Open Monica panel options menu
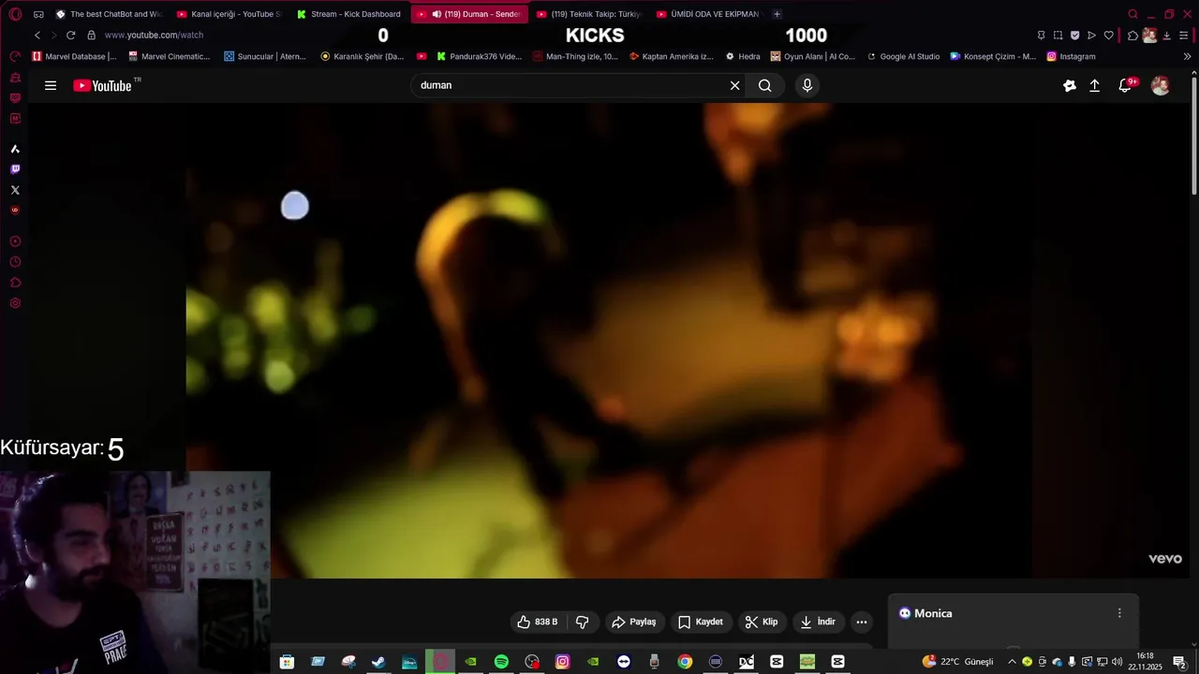1199x674 pixels. pos(1119,613)
